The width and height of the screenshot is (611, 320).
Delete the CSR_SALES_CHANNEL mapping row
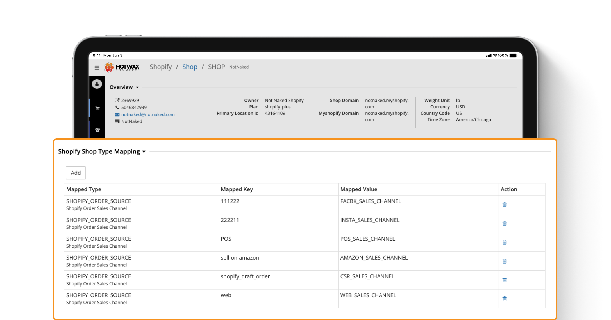click(x=505, y=280)
